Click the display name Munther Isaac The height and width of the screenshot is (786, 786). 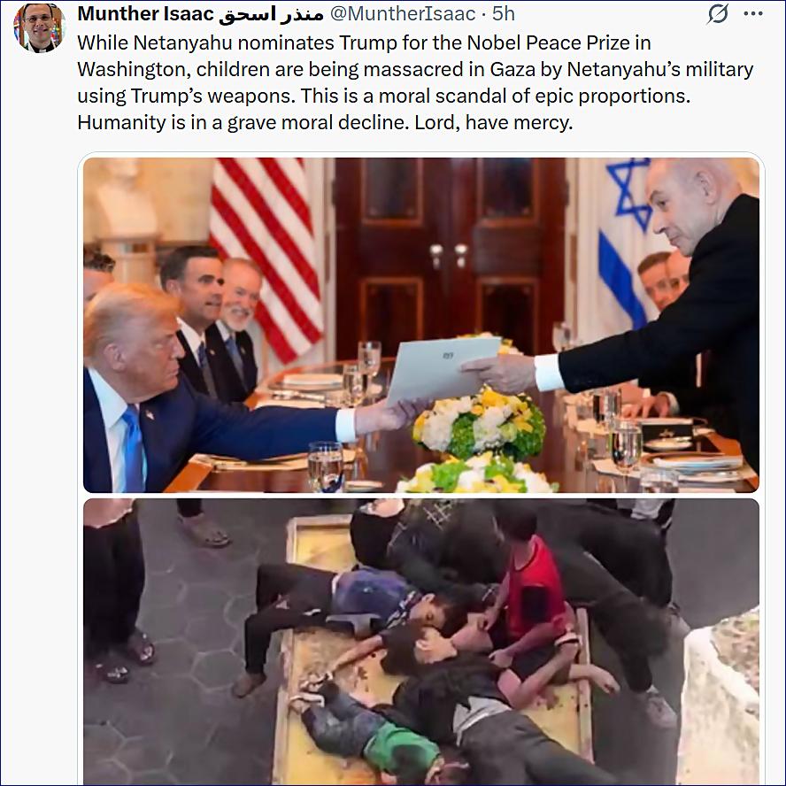(146, 14)
